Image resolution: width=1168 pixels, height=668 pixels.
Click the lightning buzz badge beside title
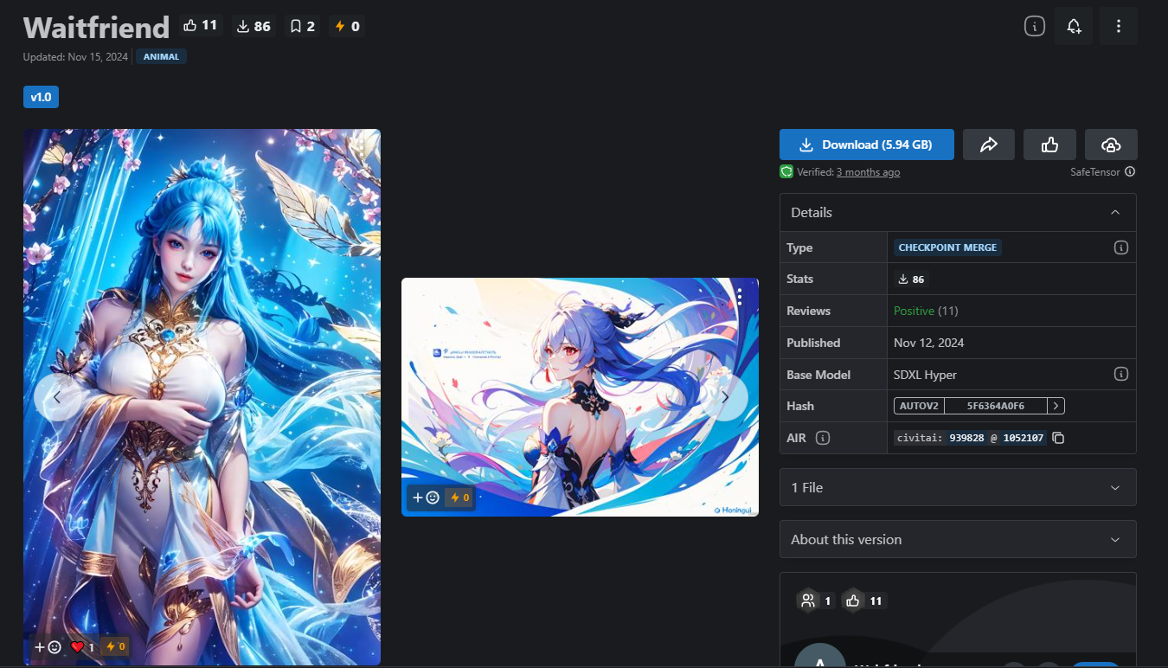(x=347, y=26)
